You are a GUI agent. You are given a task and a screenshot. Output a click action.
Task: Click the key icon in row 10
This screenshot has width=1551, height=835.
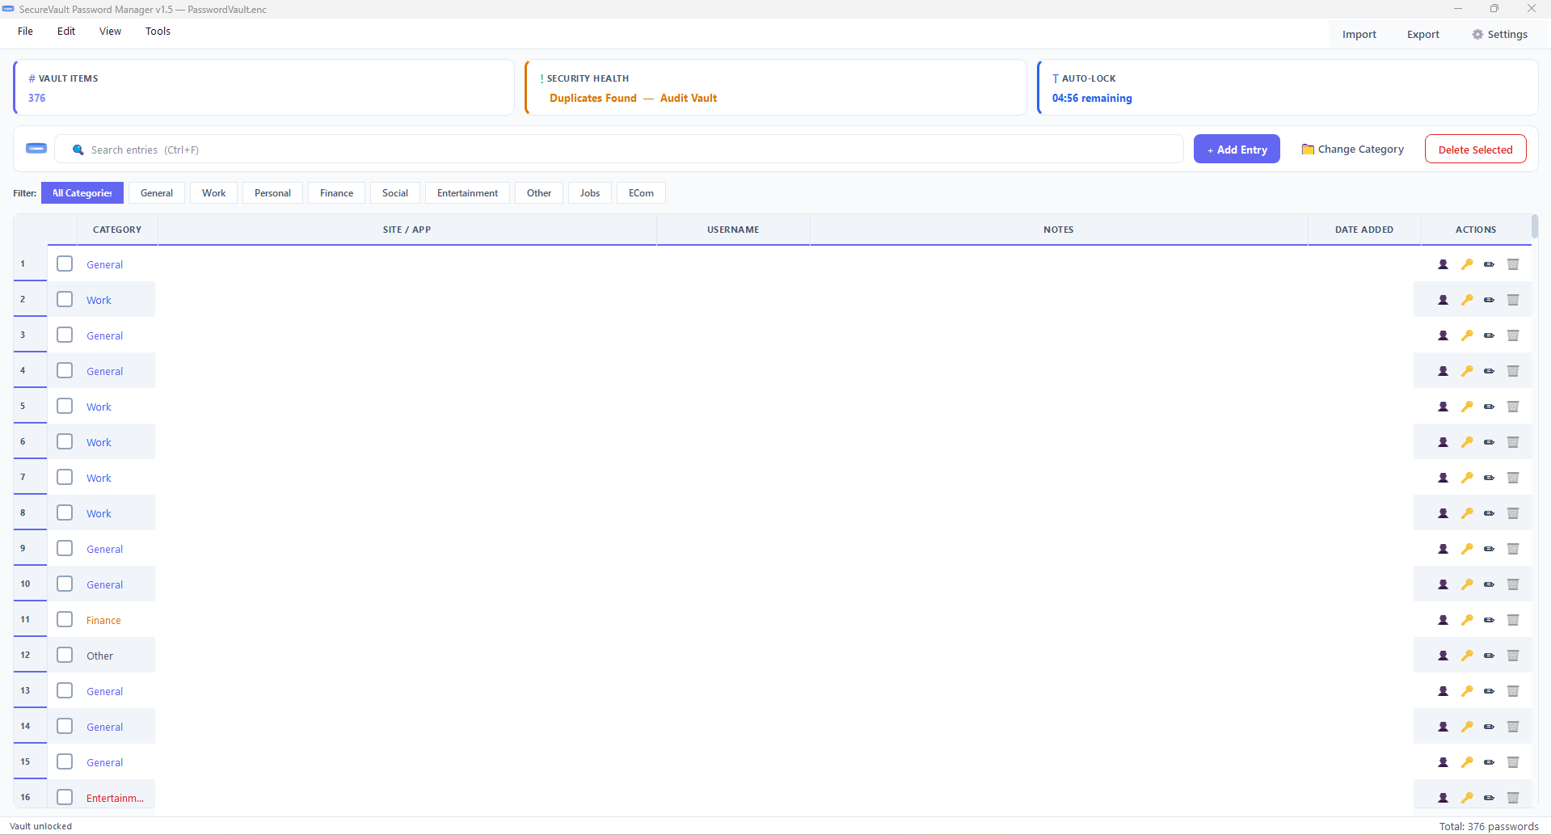(x=1466, y=584)
